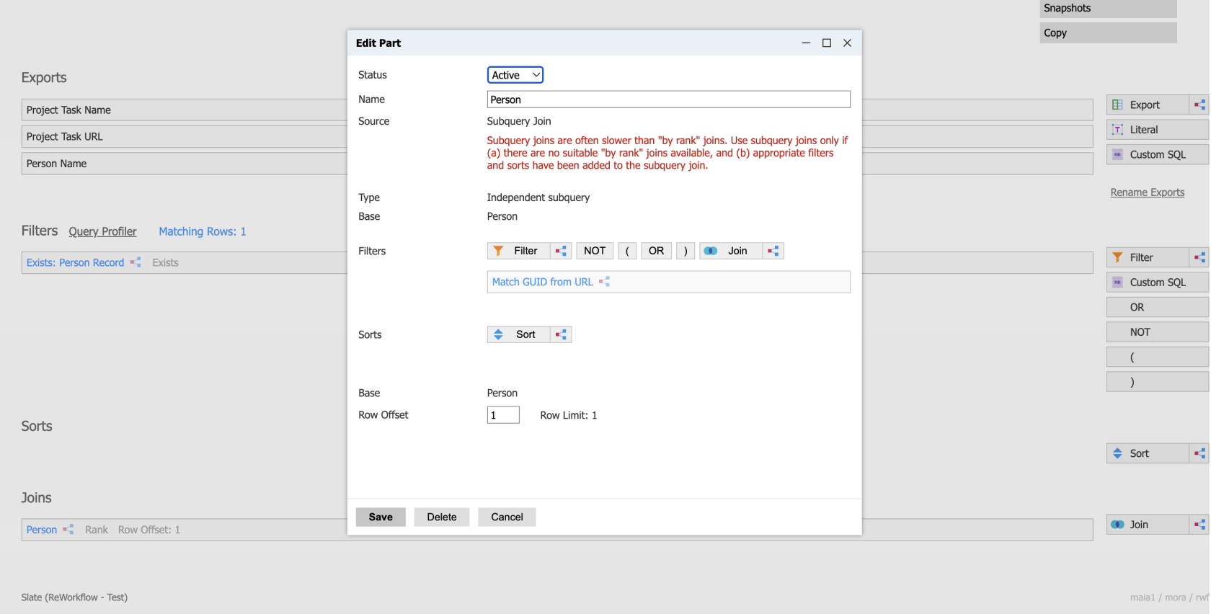Add a Sort in Edit Part dialog
The width and height of the screenshot is (1211, 614).
click(x=519, y=334)
